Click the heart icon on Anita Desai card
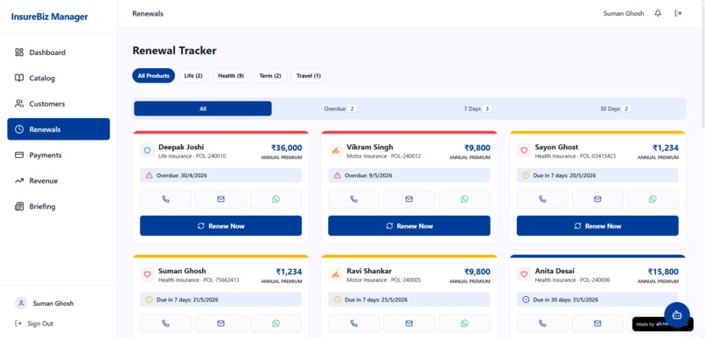 coord(524,275)
